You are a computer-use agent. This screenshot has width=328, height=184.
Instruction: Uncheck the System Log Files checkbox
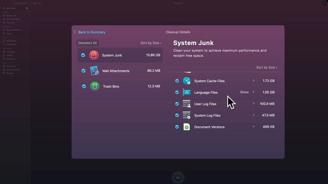(x=177, y=115)
